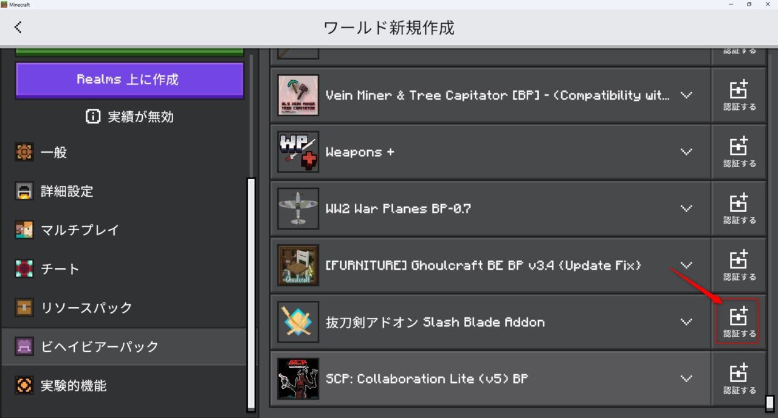
Task: Minimize the Minecraft window
Action: [730, 4]
